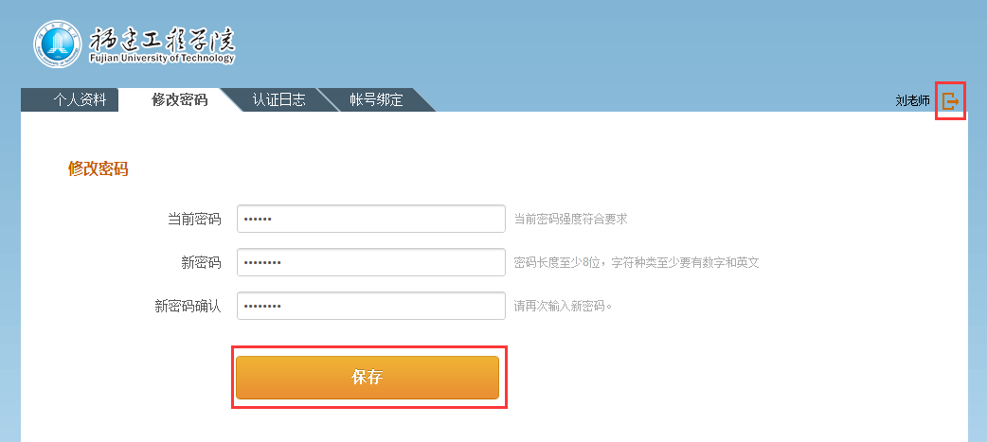Go to the 帐号绑定 tab
Viewport: 987px width, 442px height.
[376, 100]
